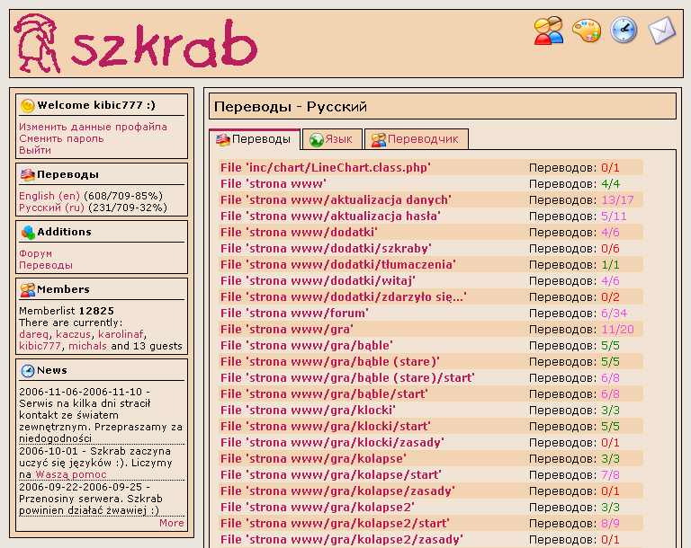Open Изменить данные профайла link

tap(93, 127)
